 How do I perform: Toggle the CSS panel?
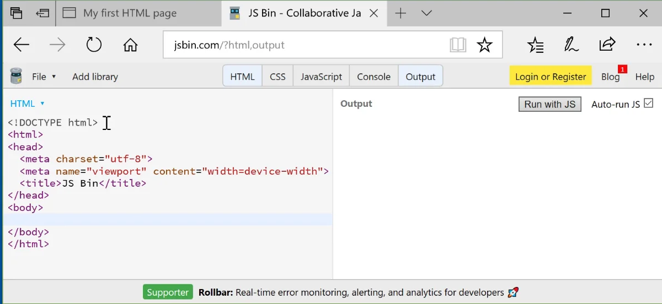tap(277, 77)
